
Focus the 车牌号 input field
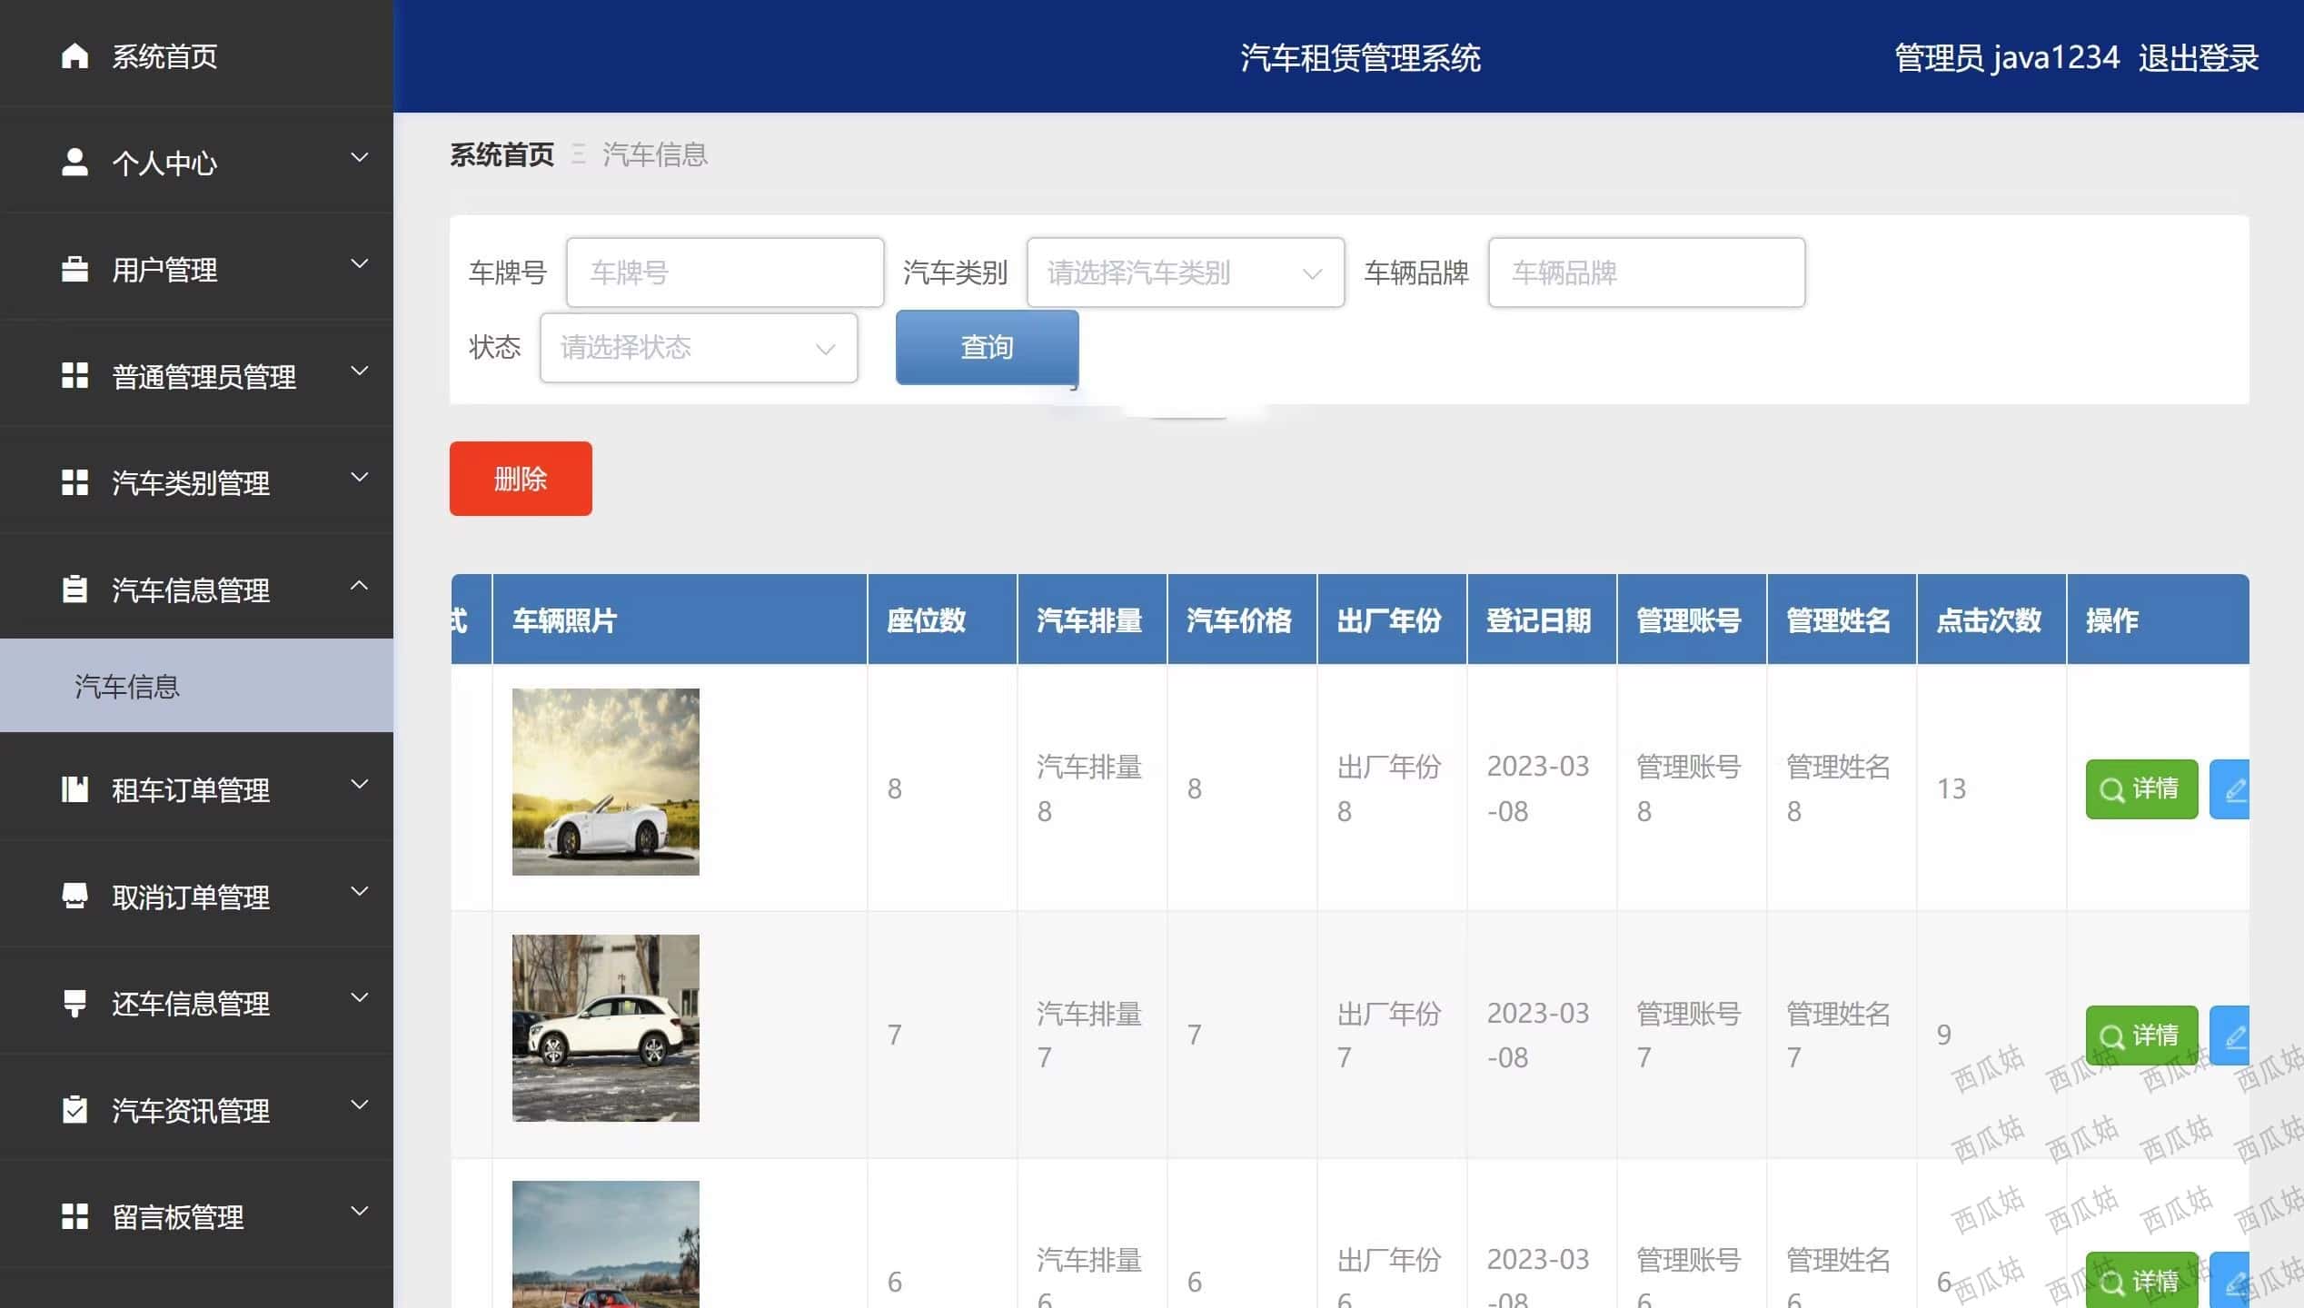tap(725, 272)
